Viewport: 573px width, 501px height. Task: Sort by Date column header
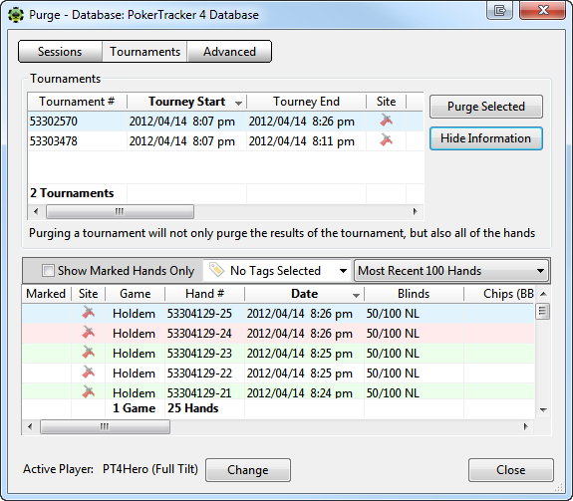(304, 294)
